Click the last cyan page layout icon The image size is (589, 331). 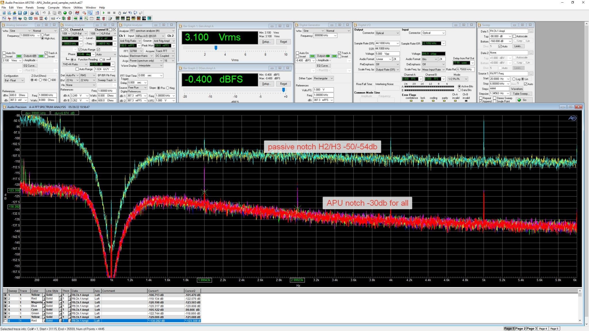[149, 18]
